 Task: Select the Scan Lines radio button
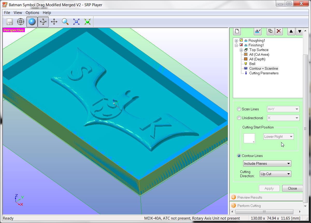coord(239,109)
